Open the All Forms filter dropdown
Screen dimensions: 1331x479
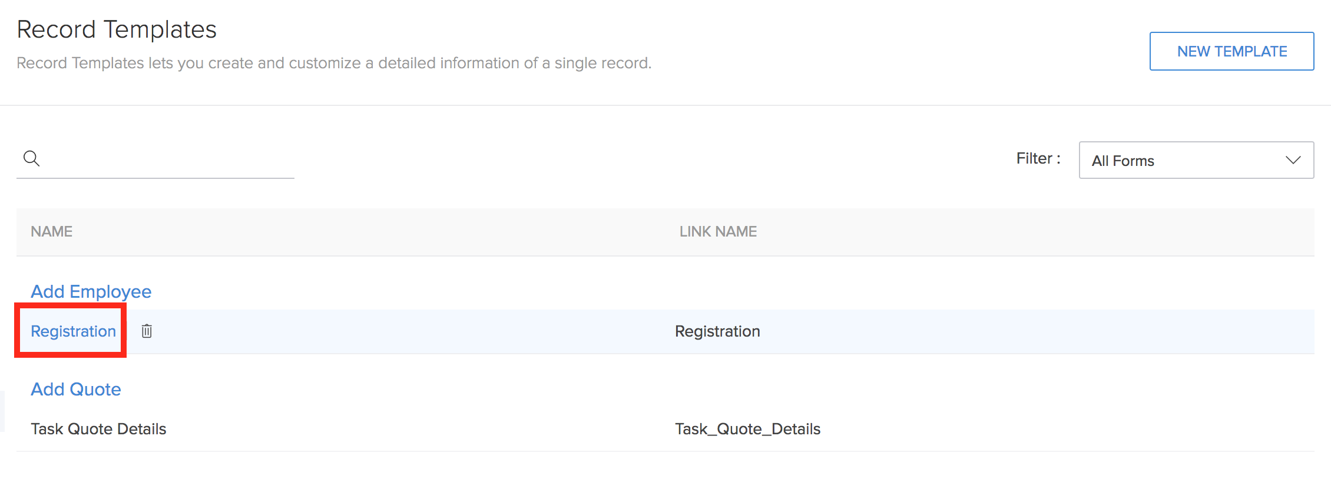tap(1196, 160)
